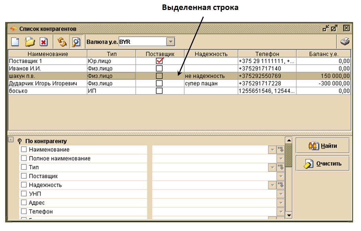Sort by the Тип column header

click(x=111, y=54)
